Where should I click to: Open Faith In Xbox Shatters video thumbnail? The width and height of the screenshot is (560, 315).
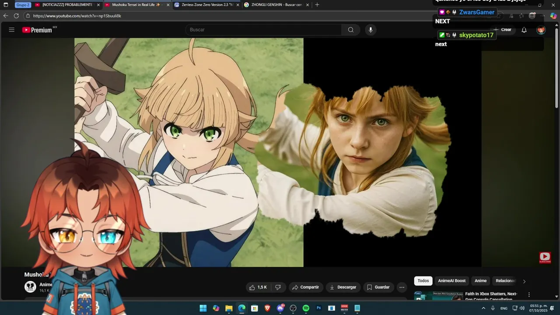438,296
